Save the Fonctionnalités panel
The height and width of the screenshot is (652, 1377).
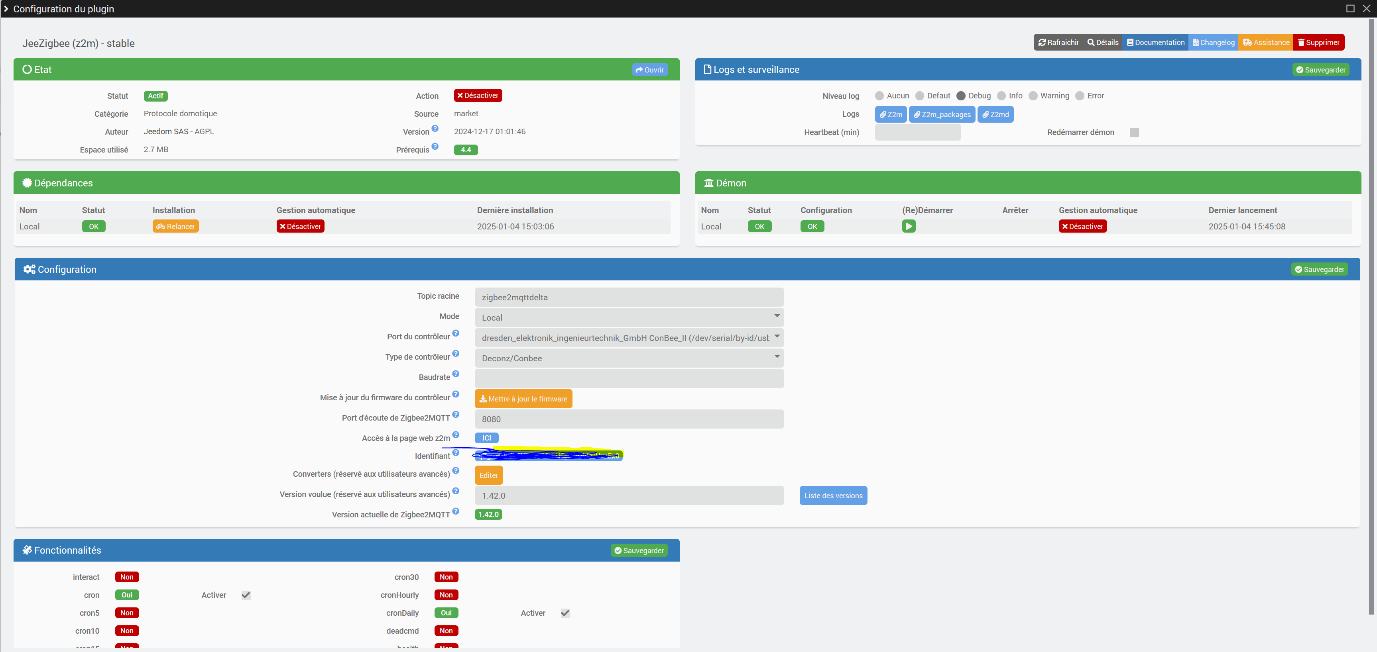point(639,550)
